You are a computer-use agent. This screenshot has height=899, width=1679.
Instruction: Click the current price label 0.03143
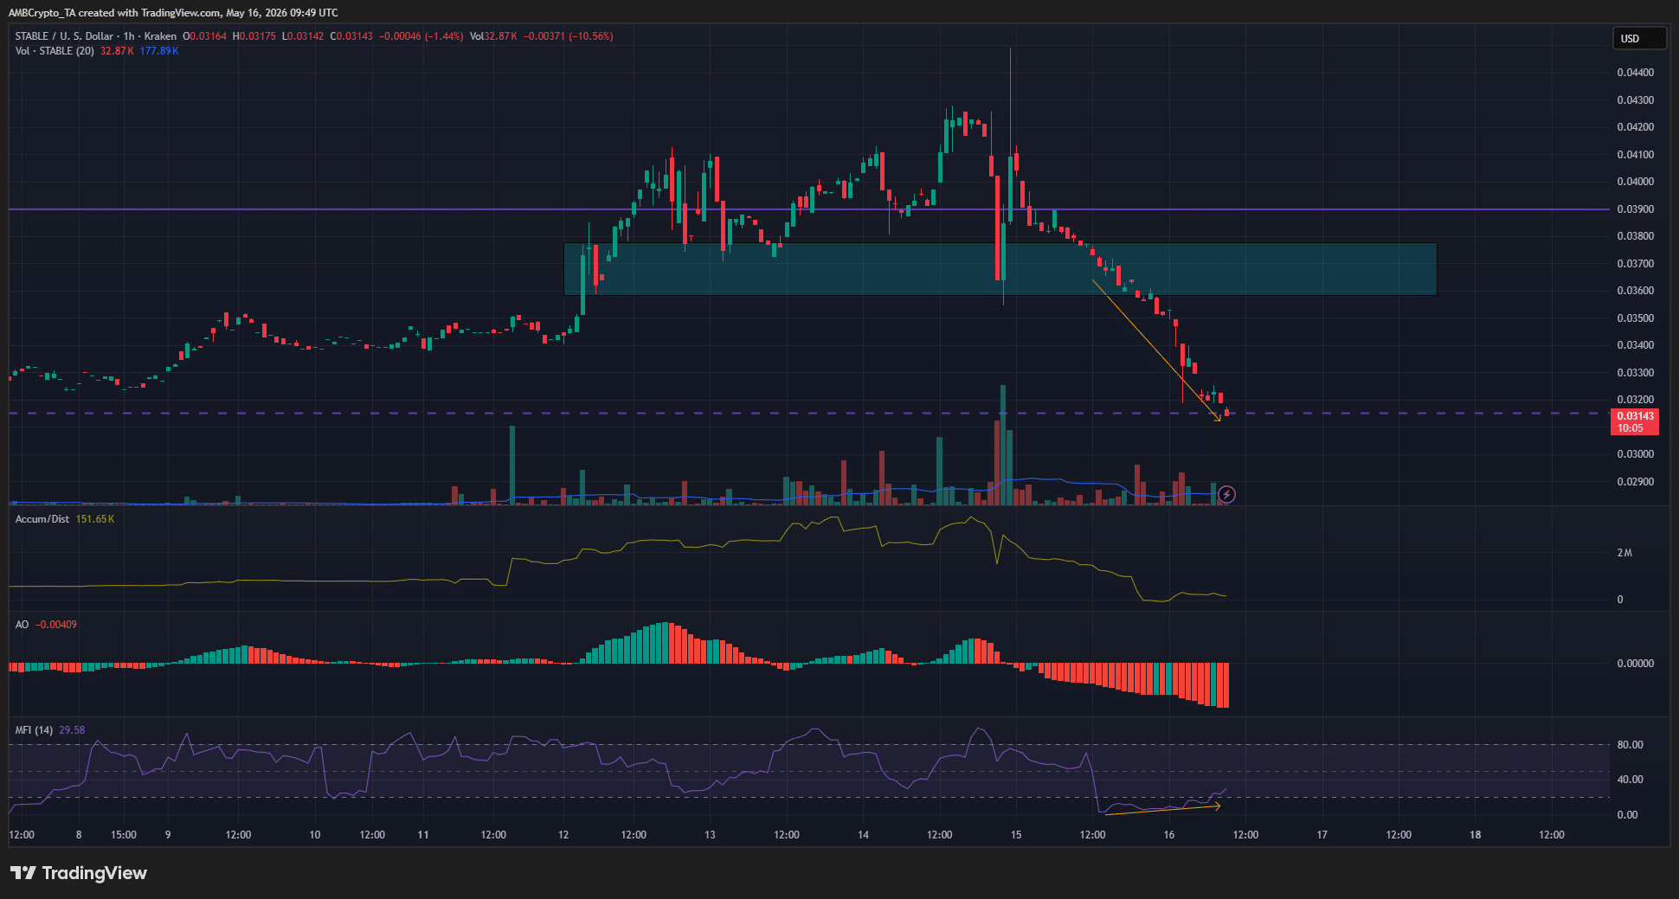(1635, 416)
